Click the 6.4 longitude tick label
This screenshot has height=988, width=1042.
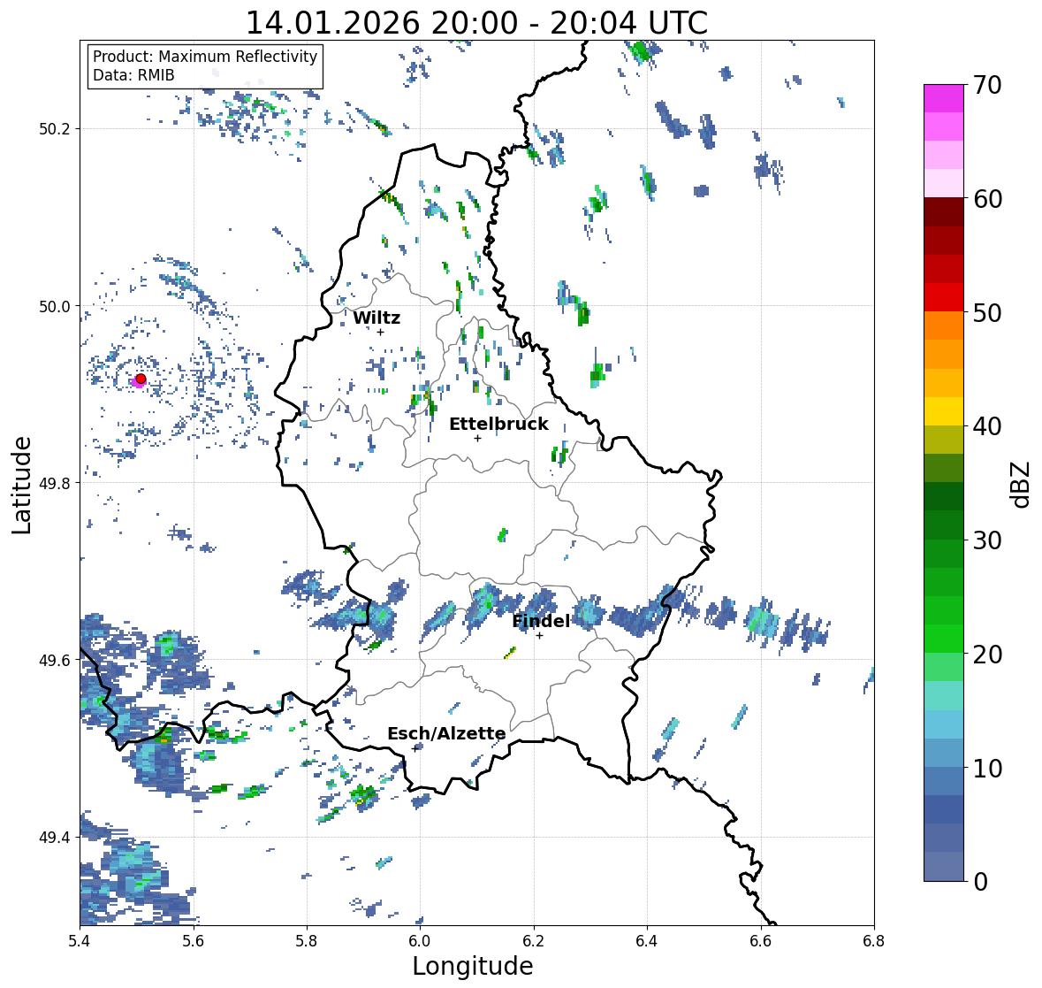(x=647, y=941)
